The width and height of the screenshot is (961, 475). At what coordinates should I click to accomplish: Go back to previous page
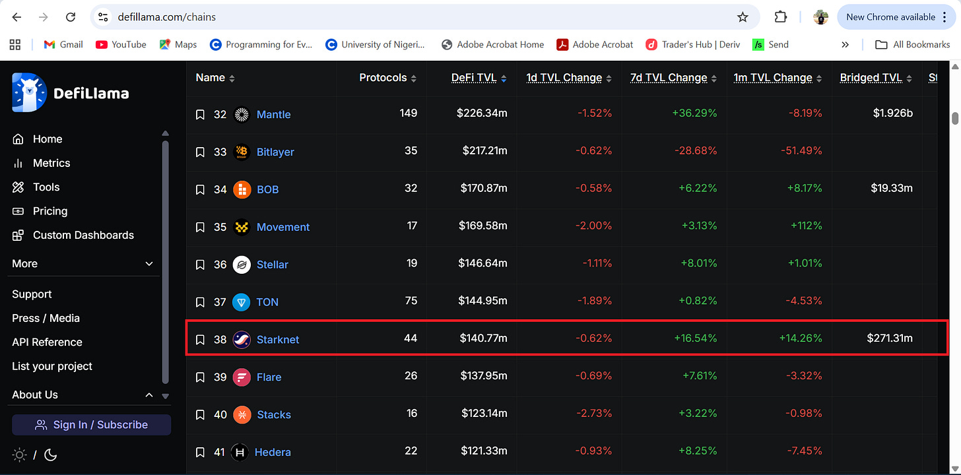coord(17,17)
